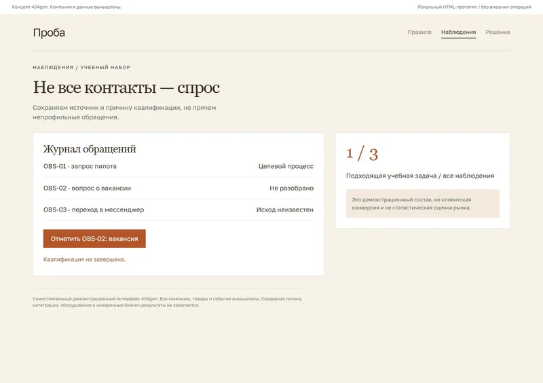
Task: Select row OBS-01 · запрос пилота
Action: pyautogui.click(x=179, y=166)
